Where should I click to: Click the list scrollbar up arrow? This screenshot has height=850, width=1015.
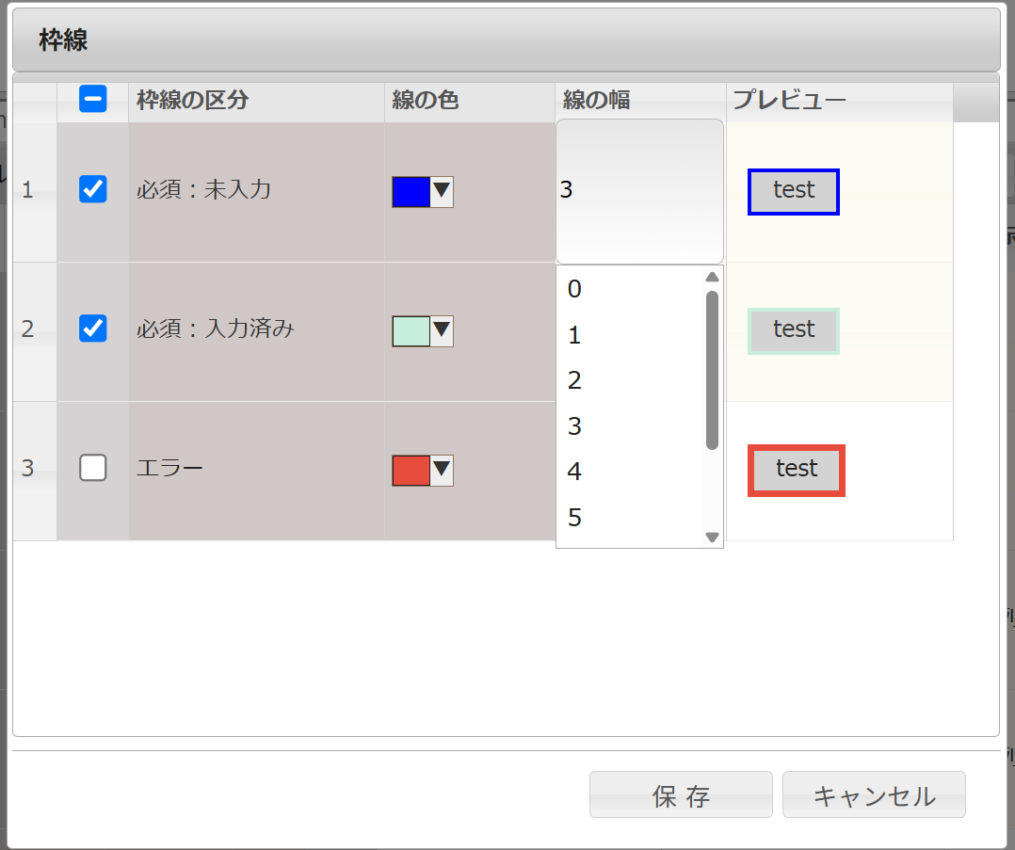(x=712, y=277)
